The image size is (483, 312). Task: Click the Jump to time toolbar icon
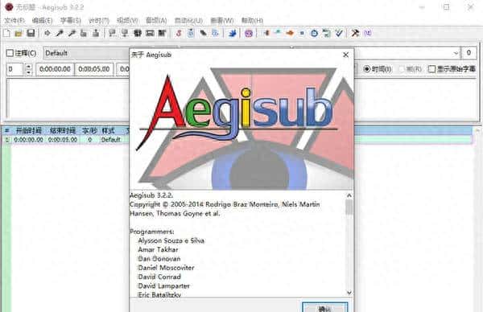click(x=47, y=33)
